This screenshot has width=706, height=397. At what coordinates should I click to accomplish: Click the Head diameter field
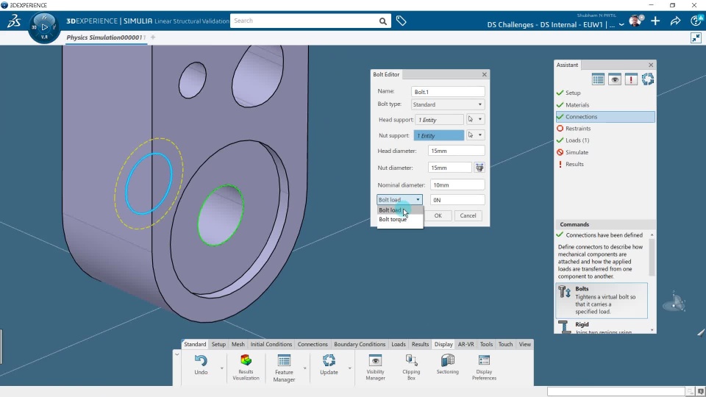click(457, 151)
